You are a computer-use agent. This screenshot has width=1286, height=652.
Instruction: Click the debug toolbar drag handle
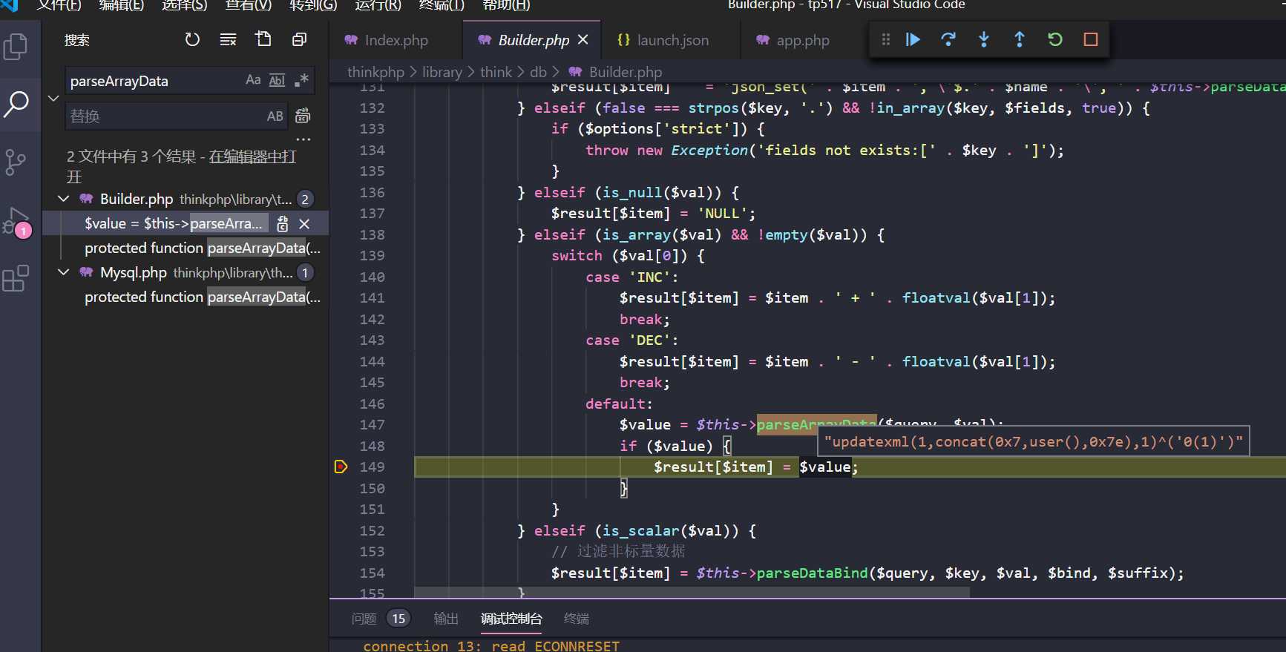885,39
